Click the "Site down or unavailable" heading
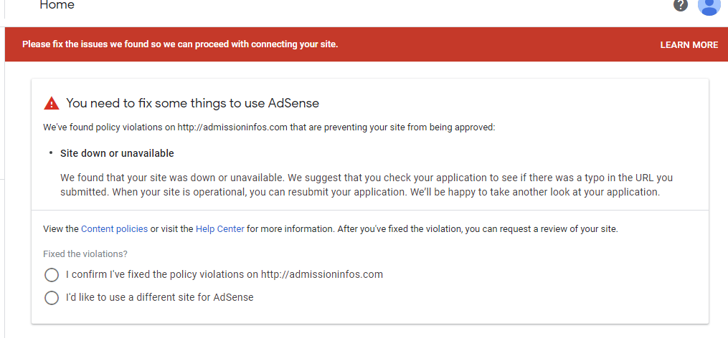Image resolution: width=728 pixels, height=338 pixels. 117,153
